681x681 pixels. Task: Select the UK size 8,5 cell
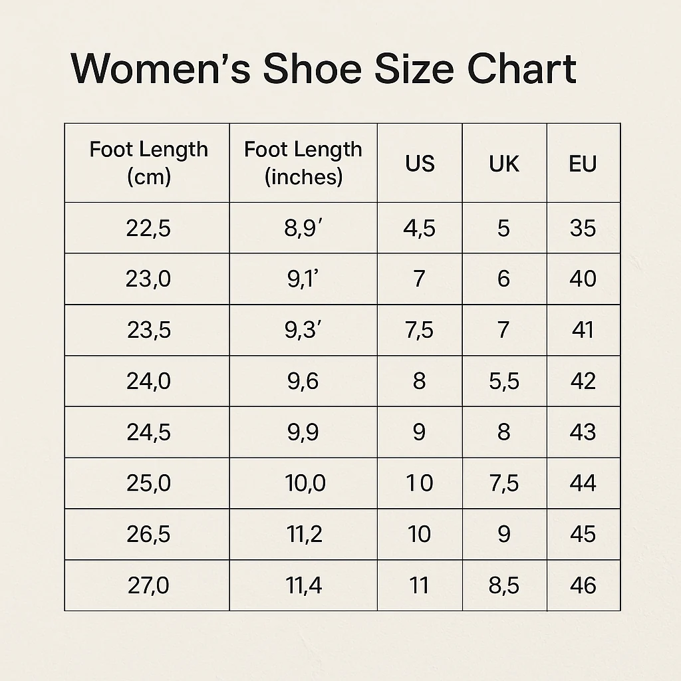pos(504,585)
